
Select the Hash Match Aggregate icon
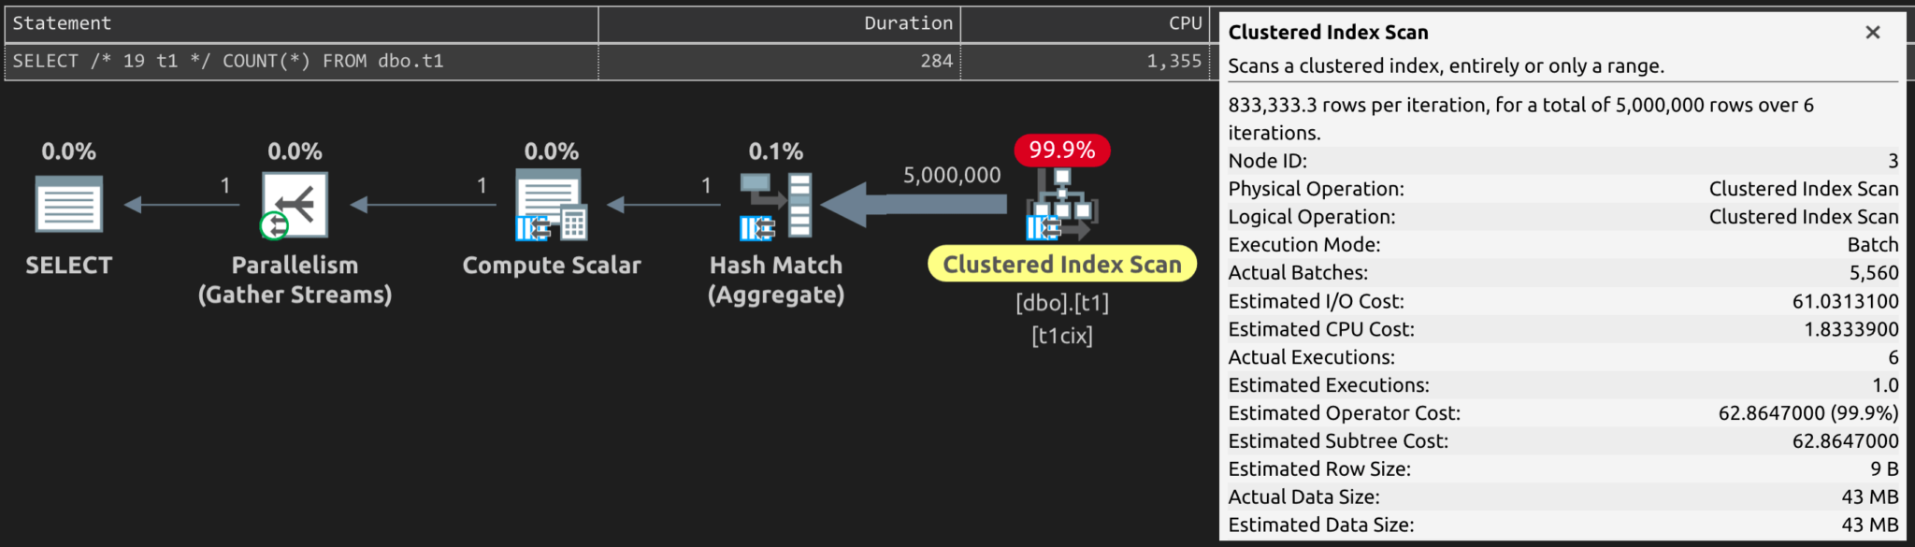click(775, 205)
